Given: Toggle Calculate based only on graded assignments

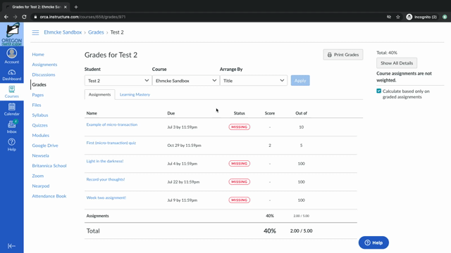Looking at the screenshot, I should click(x=379, y=91).
